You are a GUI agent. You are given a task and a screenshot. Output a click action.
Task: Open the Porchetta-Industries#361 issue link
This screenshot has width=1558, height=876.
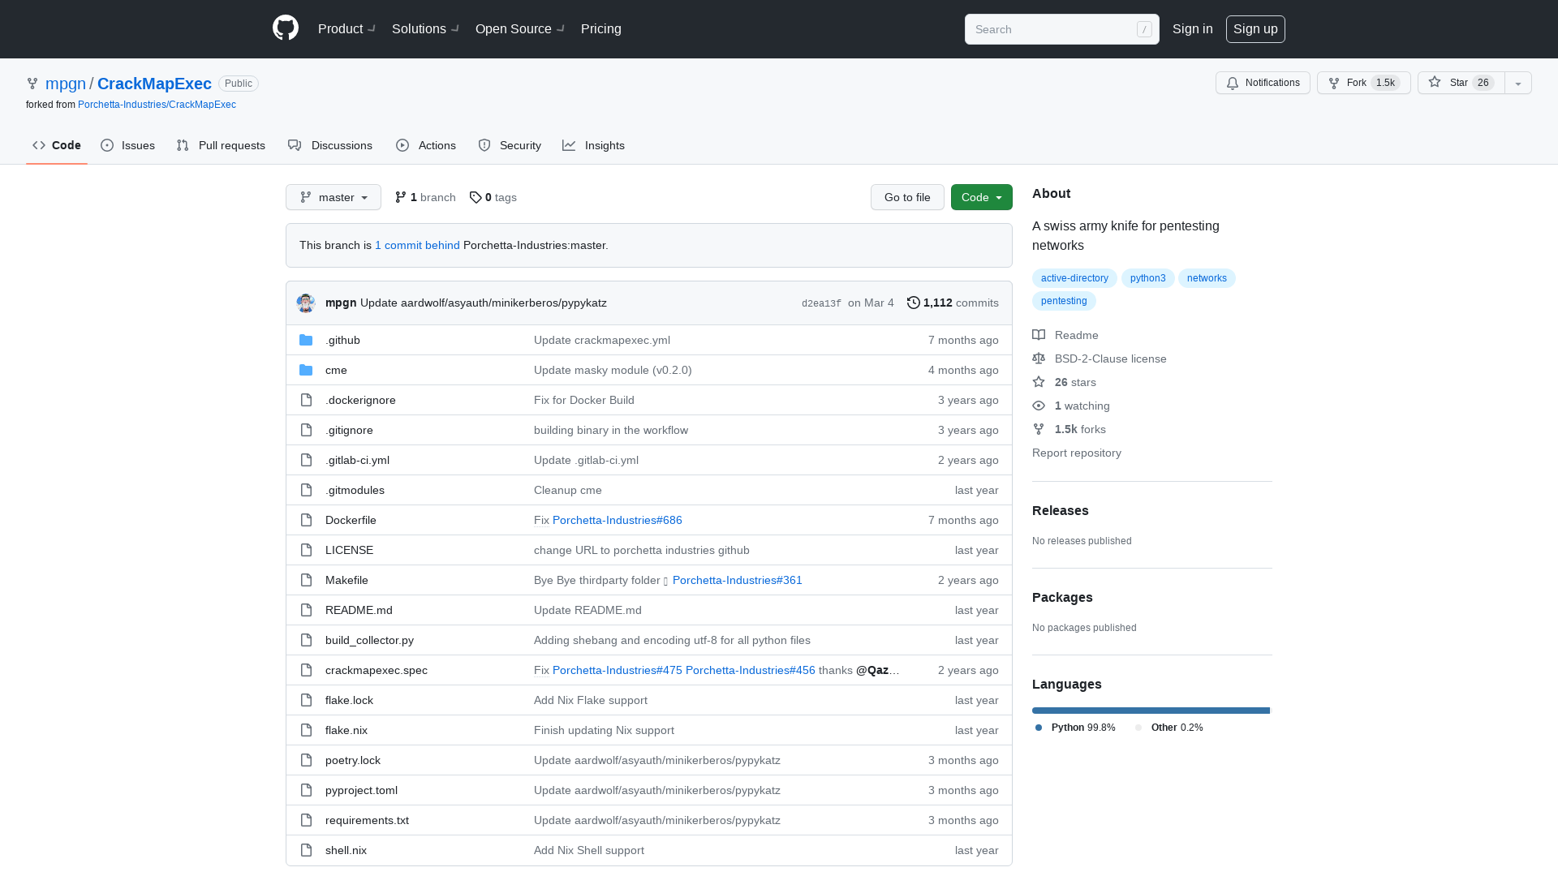pyautogui.click(x=738, y=580)
